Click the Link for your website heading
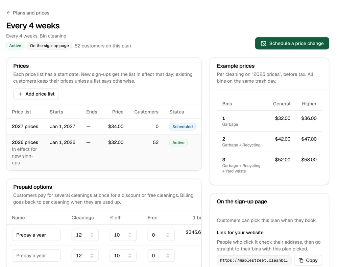This screenshot has height=267, width=338. (x=240, y=233)
